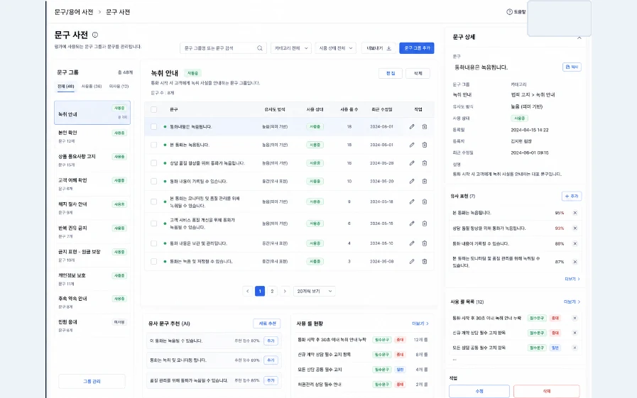Open the help icon at top right

(509, 12)
